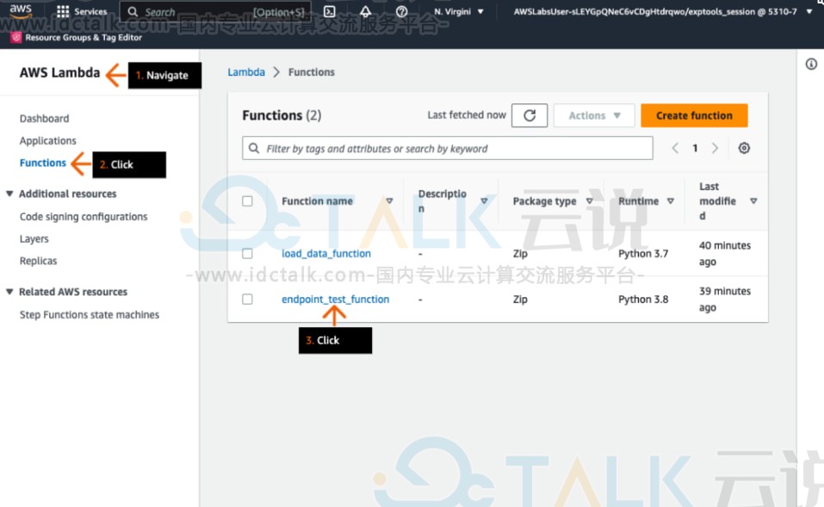Open table preferences gear icon
The height and width of the screenshot is (507, 824).
744,148
